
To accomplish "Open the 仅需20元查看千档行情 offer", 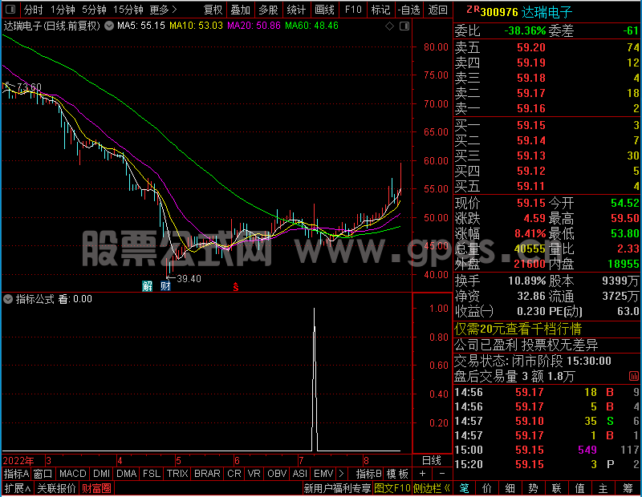I will (x=518, y=329).
